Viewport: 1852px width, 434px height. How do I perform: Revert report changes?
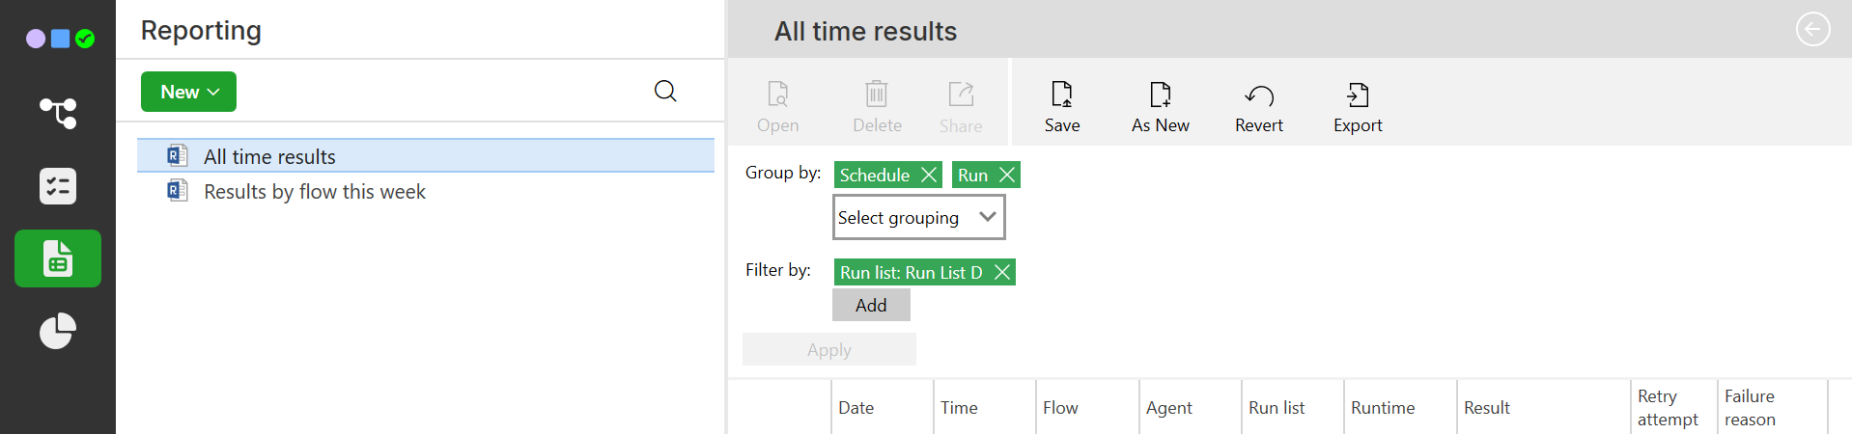coord(1258,106)
